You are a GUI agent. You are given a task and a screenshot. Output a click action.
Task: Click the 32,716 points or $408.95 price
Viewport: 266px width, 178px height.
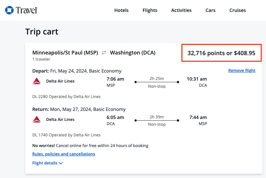pos(221,53)
